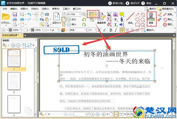Click the 编辑表单 form editing icon
The height and width of the screenshot is (119, 177).
pos(101,18)
